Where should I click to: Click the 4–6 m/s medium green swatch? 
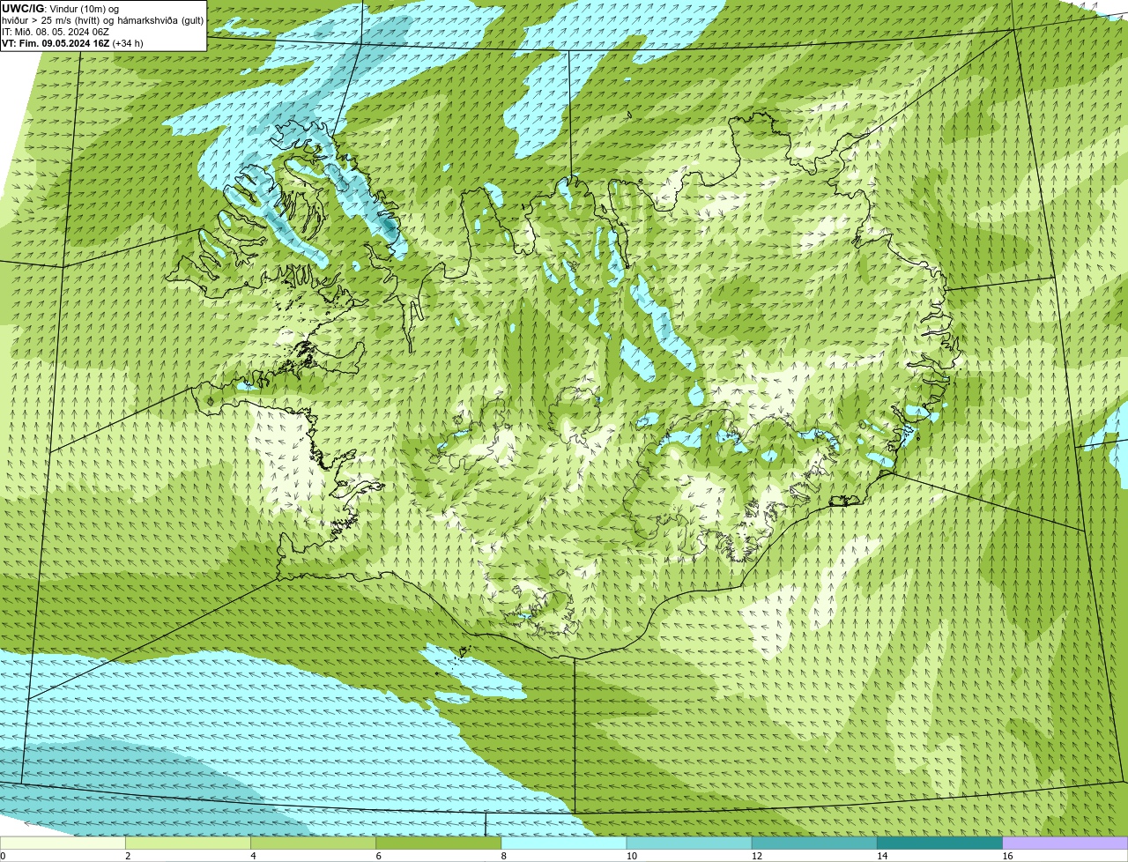click(313, 843)
